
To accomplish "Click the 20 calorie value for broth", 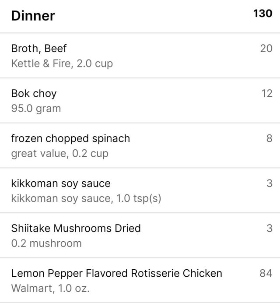I will [x=266, y=48].
